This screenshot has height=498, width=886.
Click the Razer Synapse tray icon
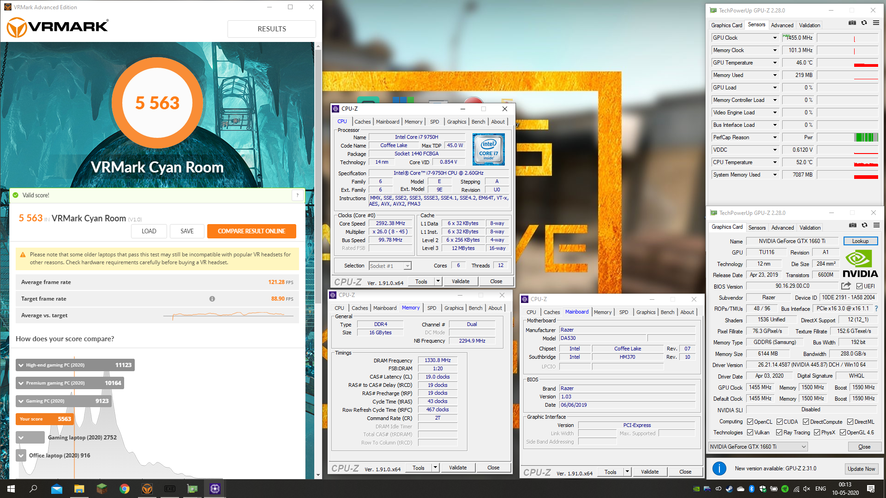pyautogui.click(x=784, y=489)
